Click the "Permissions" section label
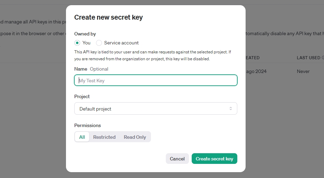This screenshot has height=178, width=324. click(x=87, y=125)
